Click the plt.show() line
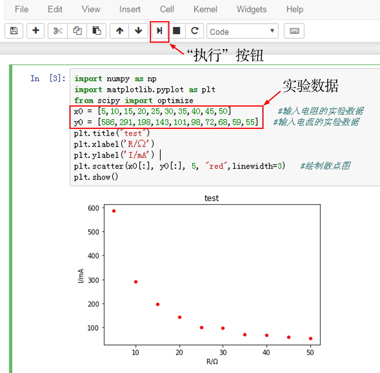Viewport: 380px width, 373px height. (96, 177)
